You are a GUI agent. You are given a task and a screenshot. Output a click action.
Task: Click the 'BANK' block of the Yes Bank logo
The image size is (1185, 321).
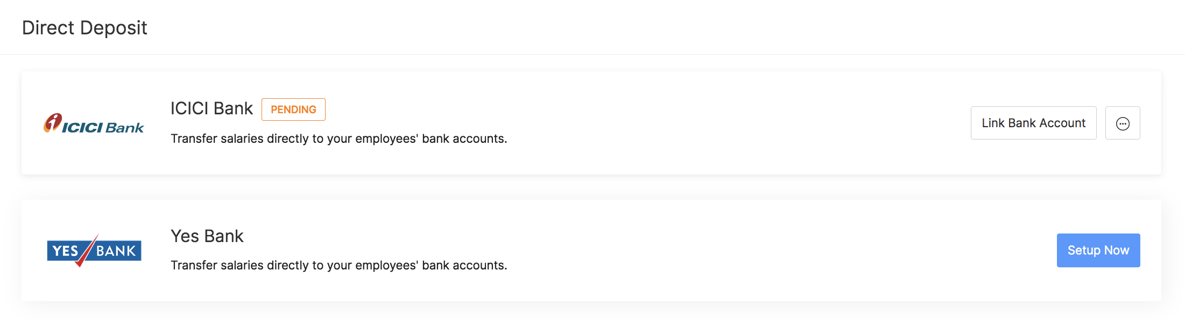click(116, 251)
